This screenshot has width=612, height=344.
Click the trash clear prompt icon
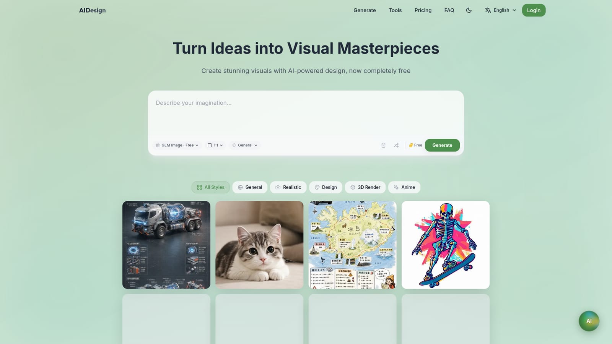(x=383, y=145)
